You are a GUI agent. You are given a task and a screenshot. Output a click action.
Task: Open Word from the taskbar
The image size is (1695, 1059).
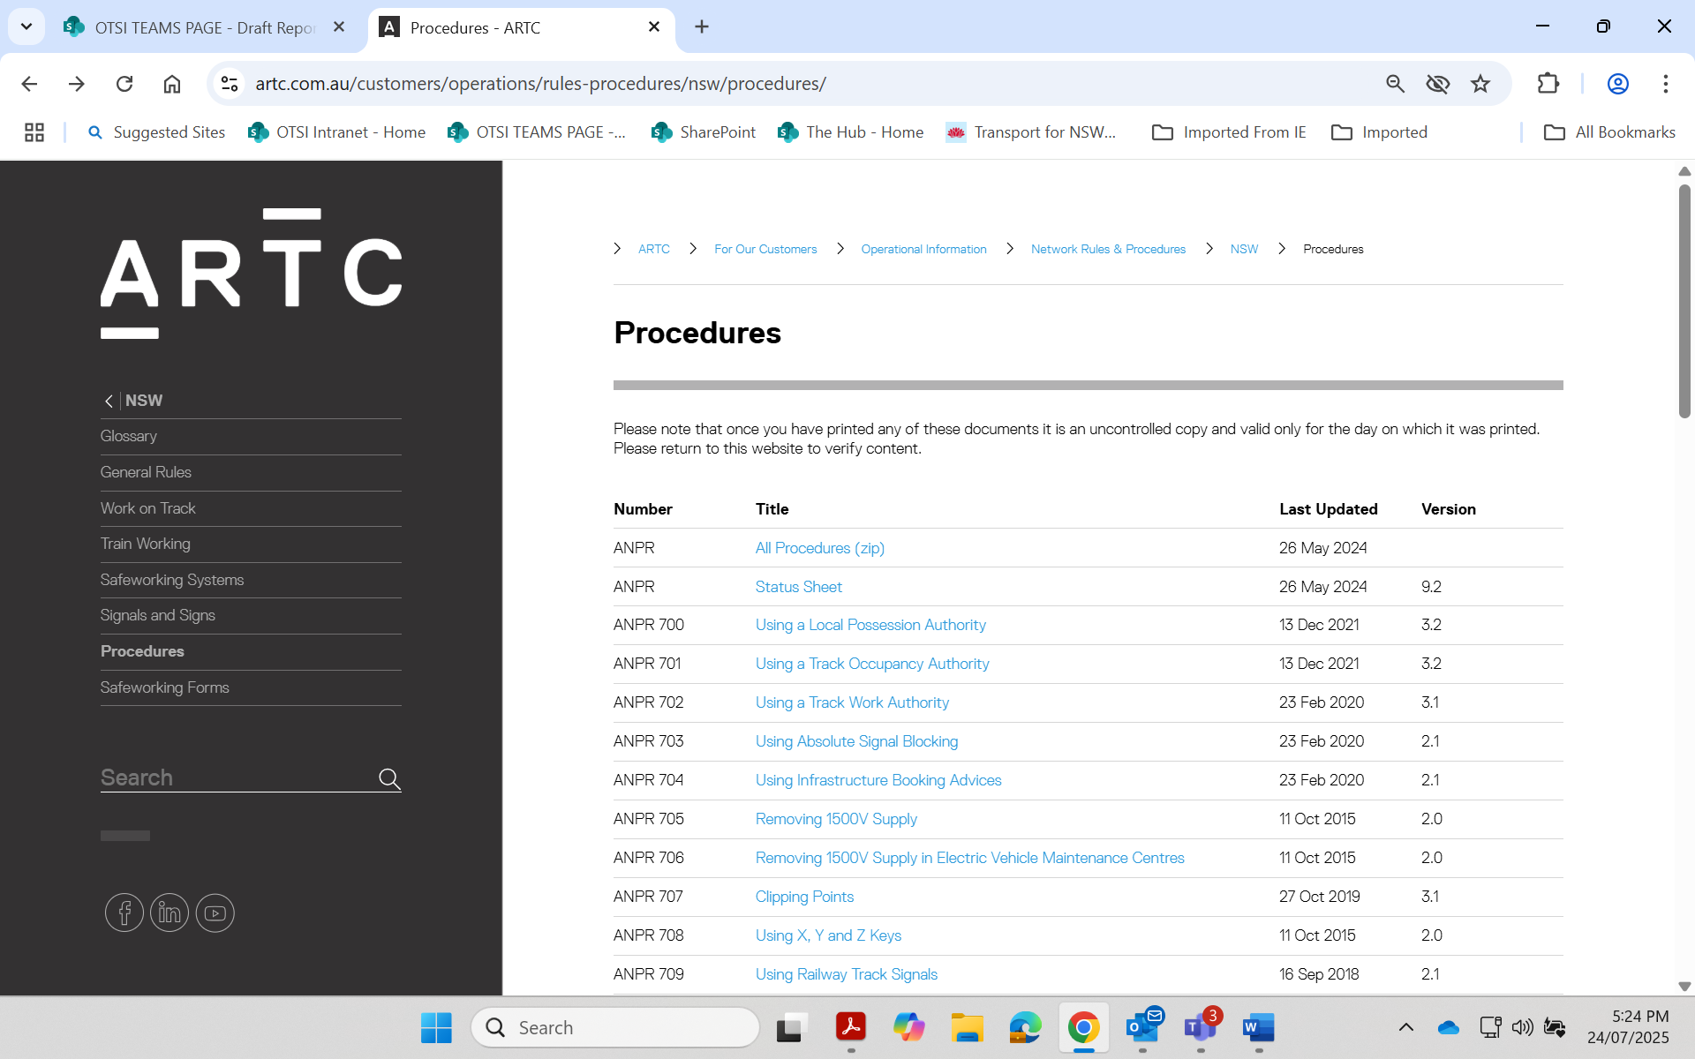1259,1027
